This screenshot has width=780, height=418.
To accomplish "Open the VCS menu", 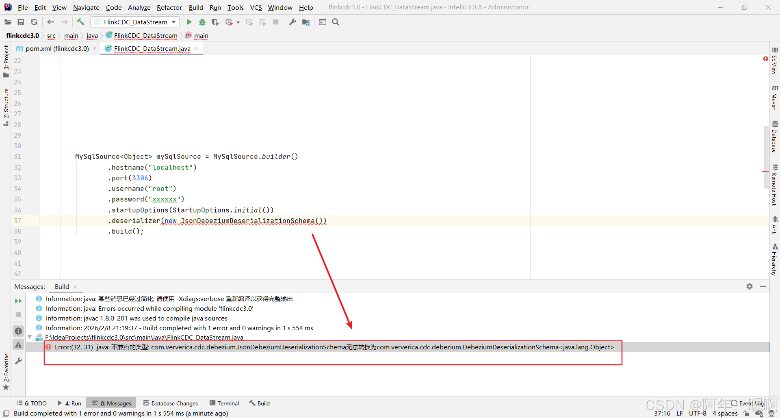I will point(256,7).
